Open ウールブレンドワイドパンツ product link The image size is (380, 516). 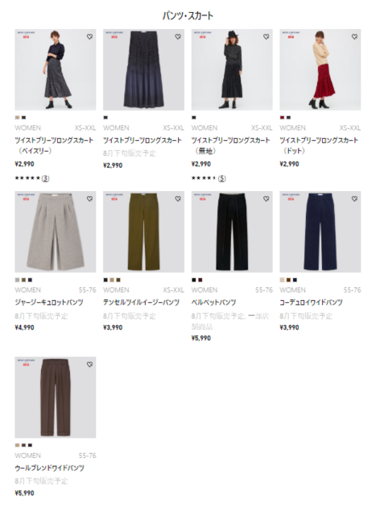(50, 468)
